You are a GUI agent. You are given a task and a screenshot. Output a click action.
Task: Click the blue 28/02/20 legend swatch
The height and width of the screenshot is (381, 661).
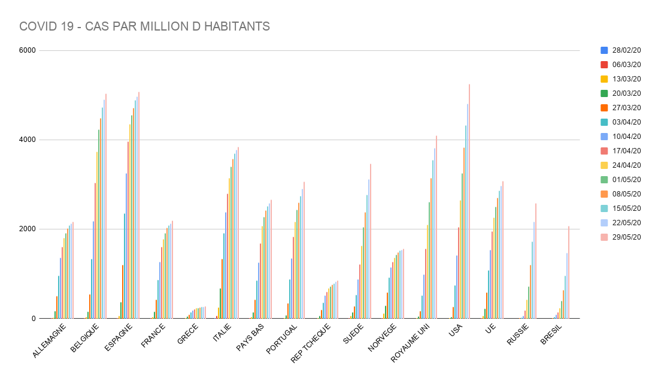pyautogui.click(x=604, y=50)
